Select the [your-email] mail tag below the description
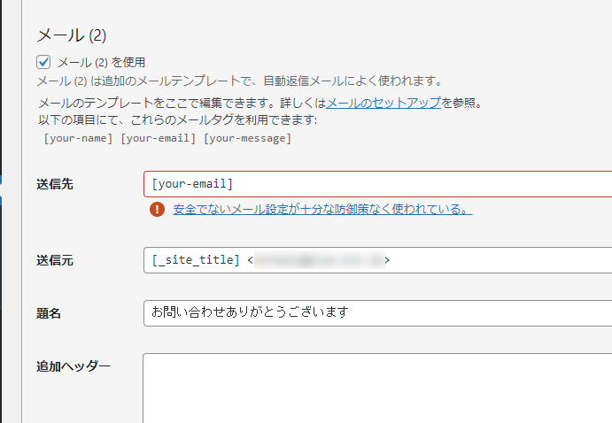Viewport: 612px width, 423px height. pos(159,138)
